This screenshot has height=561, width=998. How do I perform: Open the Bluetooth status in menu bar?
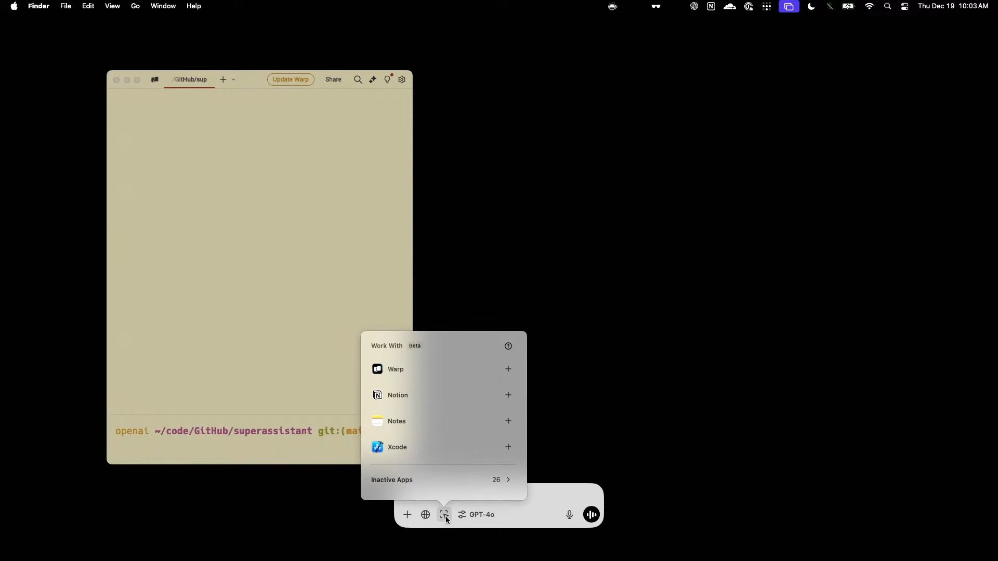pos(830,6)
